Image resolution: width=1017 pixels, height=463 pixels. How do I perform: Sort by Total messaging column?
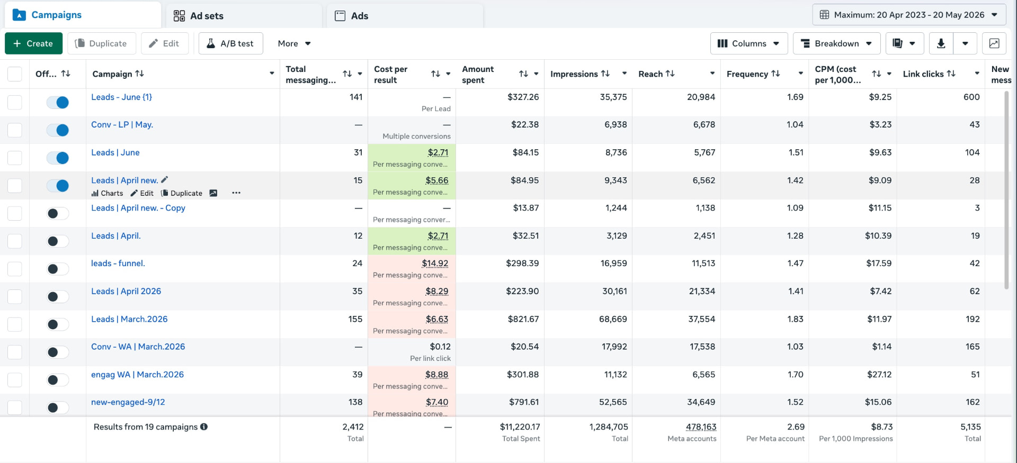coord(347,74)
